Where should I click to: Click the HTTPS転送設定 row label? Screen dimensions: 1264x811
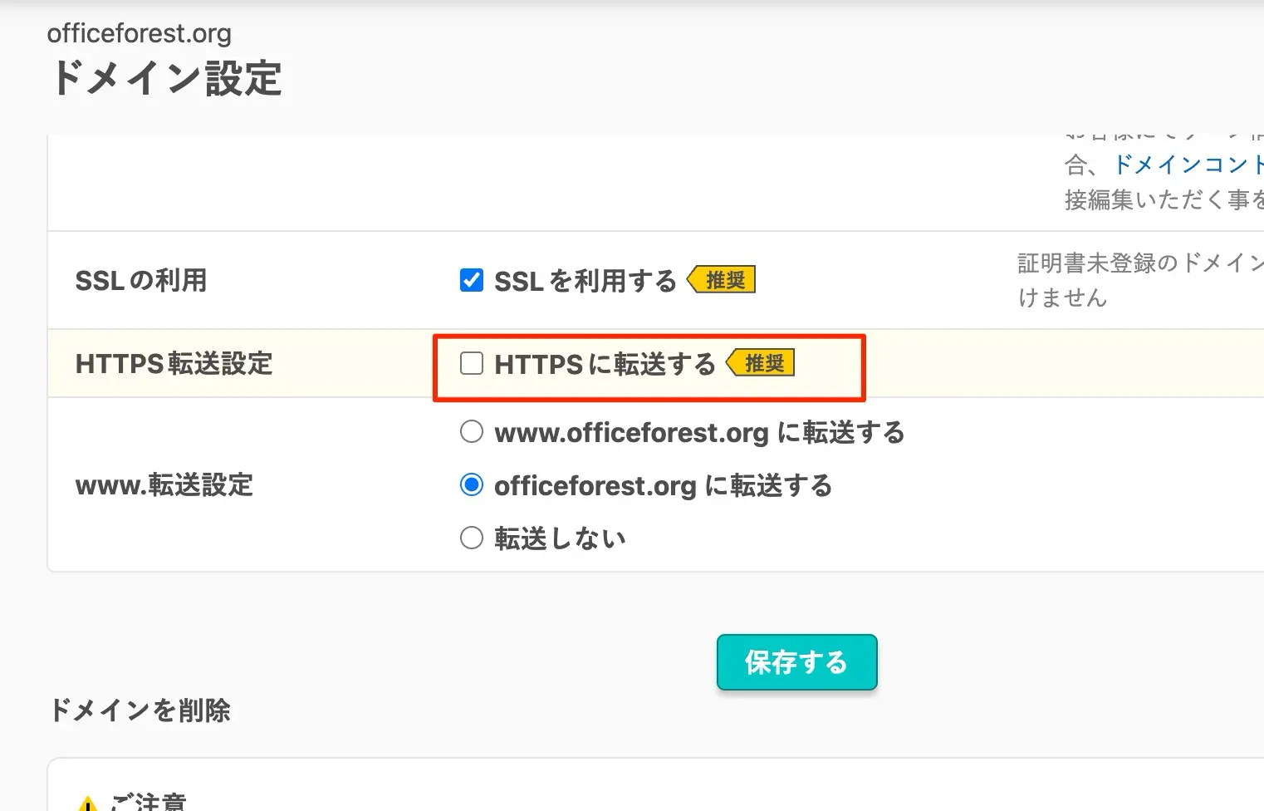tap(174, 364)
